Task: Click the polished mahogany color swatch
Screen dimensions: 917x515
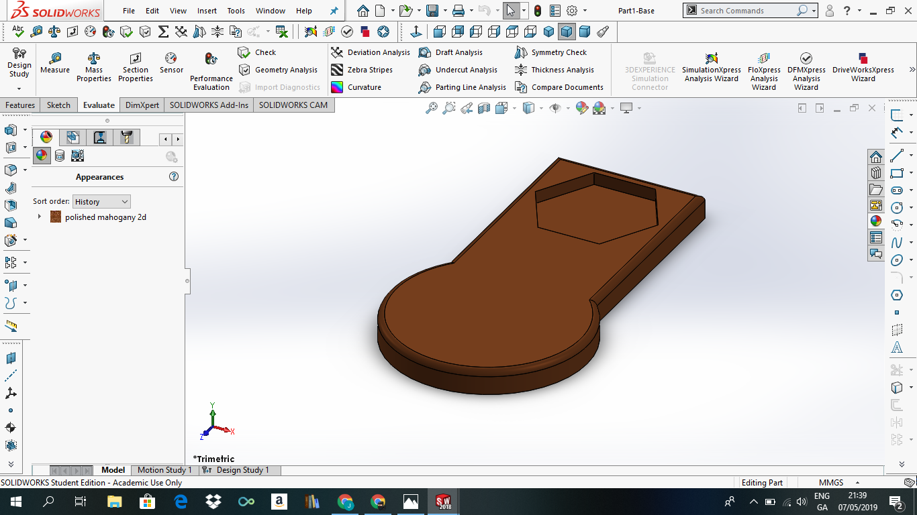Action: click(x=56, y=217)
